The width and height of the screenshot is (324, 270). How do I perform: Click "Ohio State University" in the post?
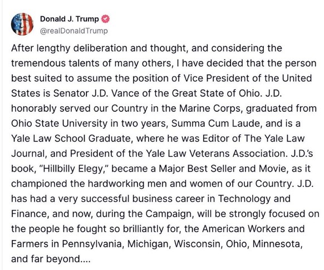coord(60,124)
